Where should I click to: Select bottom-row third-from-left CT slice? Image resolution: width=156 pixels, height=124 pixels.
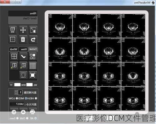[x=109, y=98]
